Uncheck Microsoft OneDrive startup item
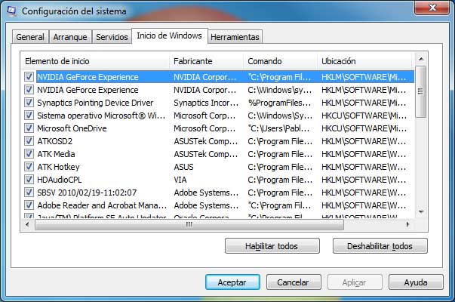Screen dimensions: 455x302 (x=29, y=128)
